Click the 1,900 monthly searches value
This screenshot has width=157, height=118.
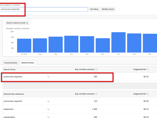(x=95, y=109)
